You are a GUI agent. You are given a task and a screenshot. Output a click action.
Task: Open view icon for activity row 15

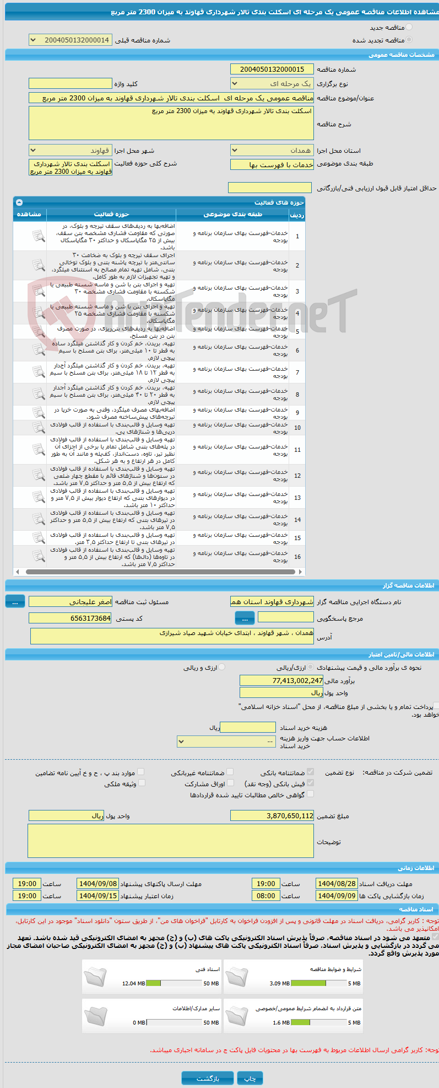(39, 538)
